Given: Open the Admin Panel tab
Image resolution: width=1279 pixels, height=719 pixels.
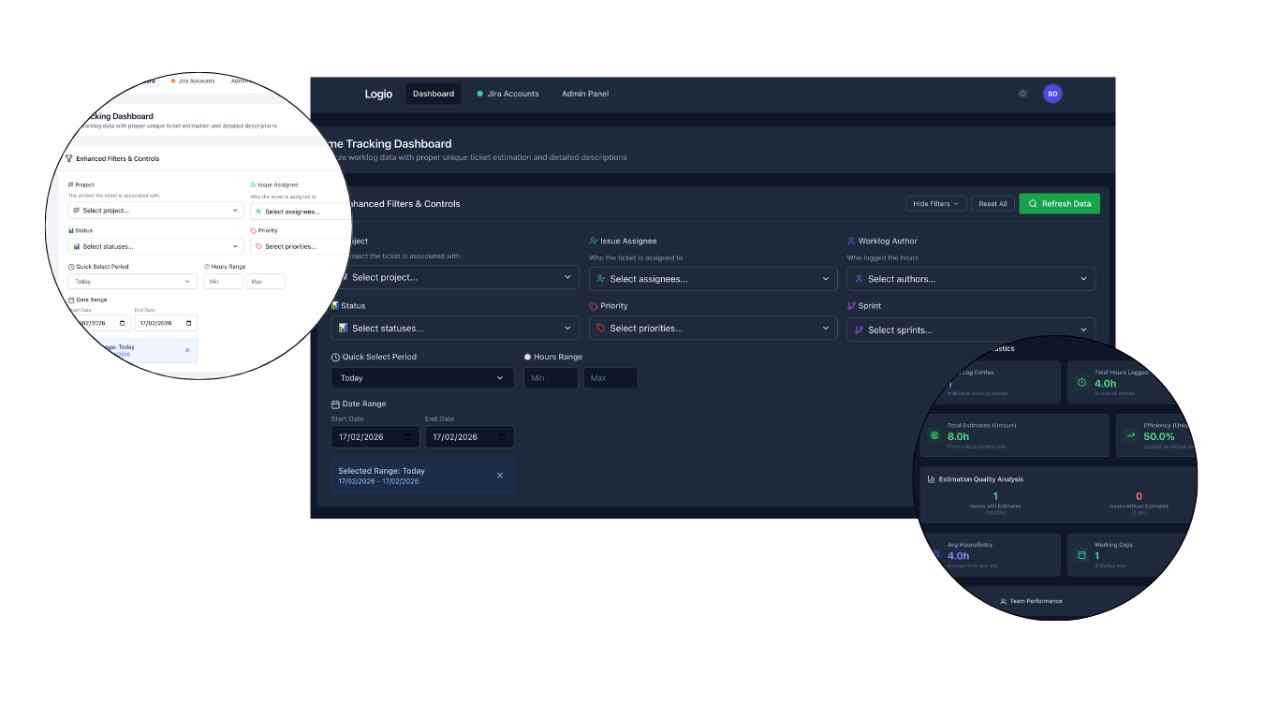Looking at the screenshot, I should pos(585,94).
